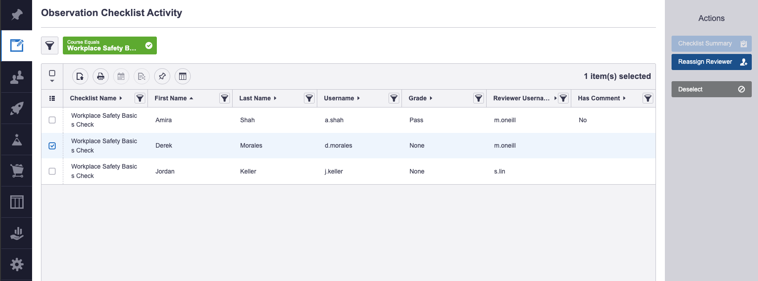This screenshot has width=758, height=281.
Task: Open the select-all checkbox dropdown arrow
Action: click(x=52, y=81)
